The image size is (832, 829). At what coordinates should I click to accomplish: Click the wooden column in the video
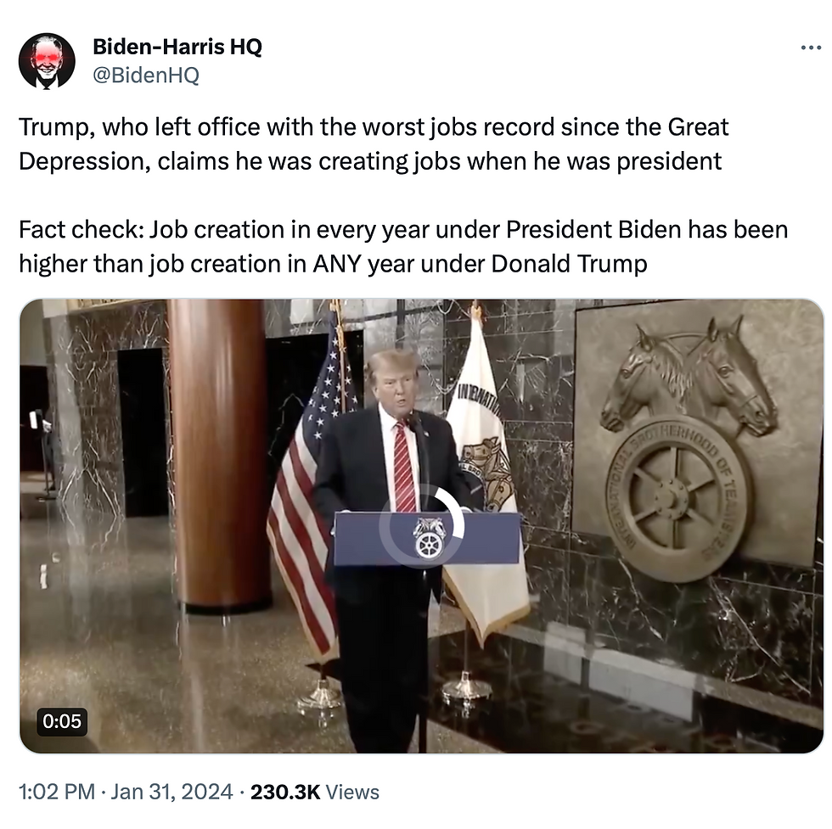click(x=217, y=457)
